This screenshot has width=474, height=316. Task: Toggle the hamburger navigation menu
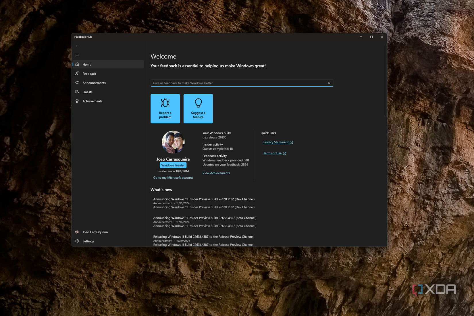[x=77, y=55]
